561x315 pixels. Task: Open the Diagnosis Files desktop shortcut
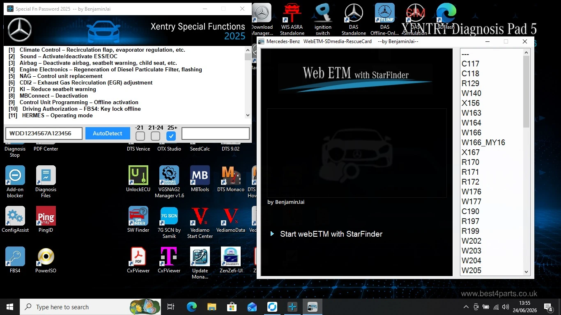(x=46, y=182)
